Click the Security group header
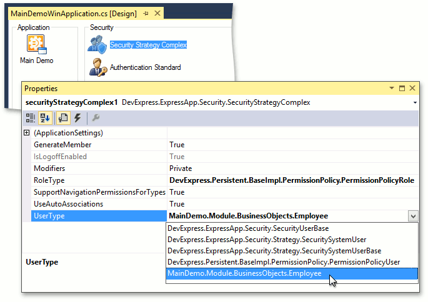The height and width of the screenshot is (302, 428). click(x=102, y=27)
